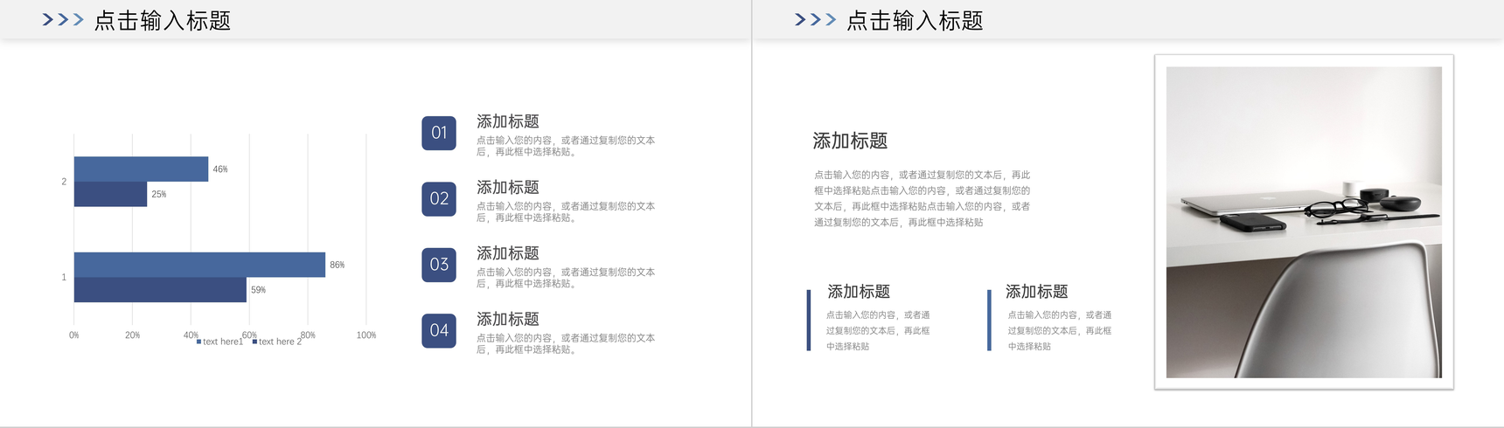Select the 59% bar in the chart
Screen dimensions: 1504x428
[x=160, y=290]
